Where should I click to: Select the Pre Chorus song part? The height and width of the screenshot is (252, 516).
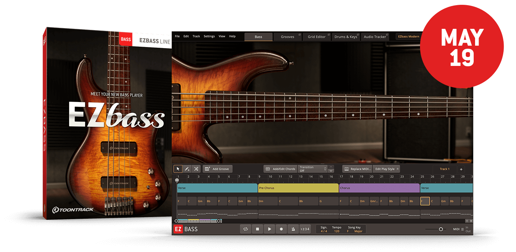298,188
